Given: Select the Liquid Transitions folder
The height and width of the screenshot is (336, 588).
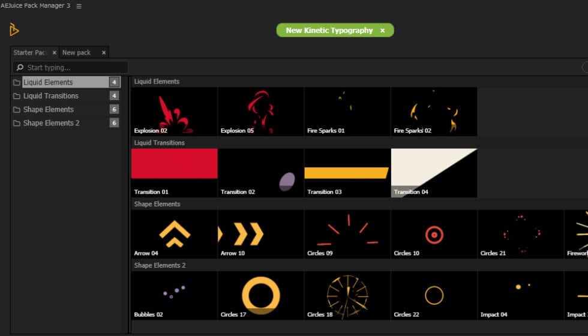Looking at the screenshot, I should [x=65, y=95].
